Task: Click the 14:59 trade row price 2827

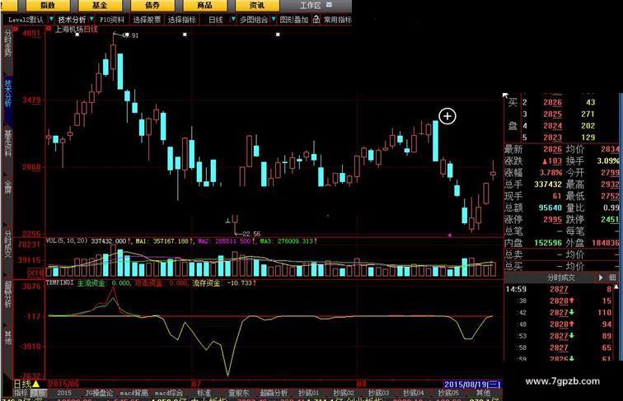Action: (x=559, y=290)
